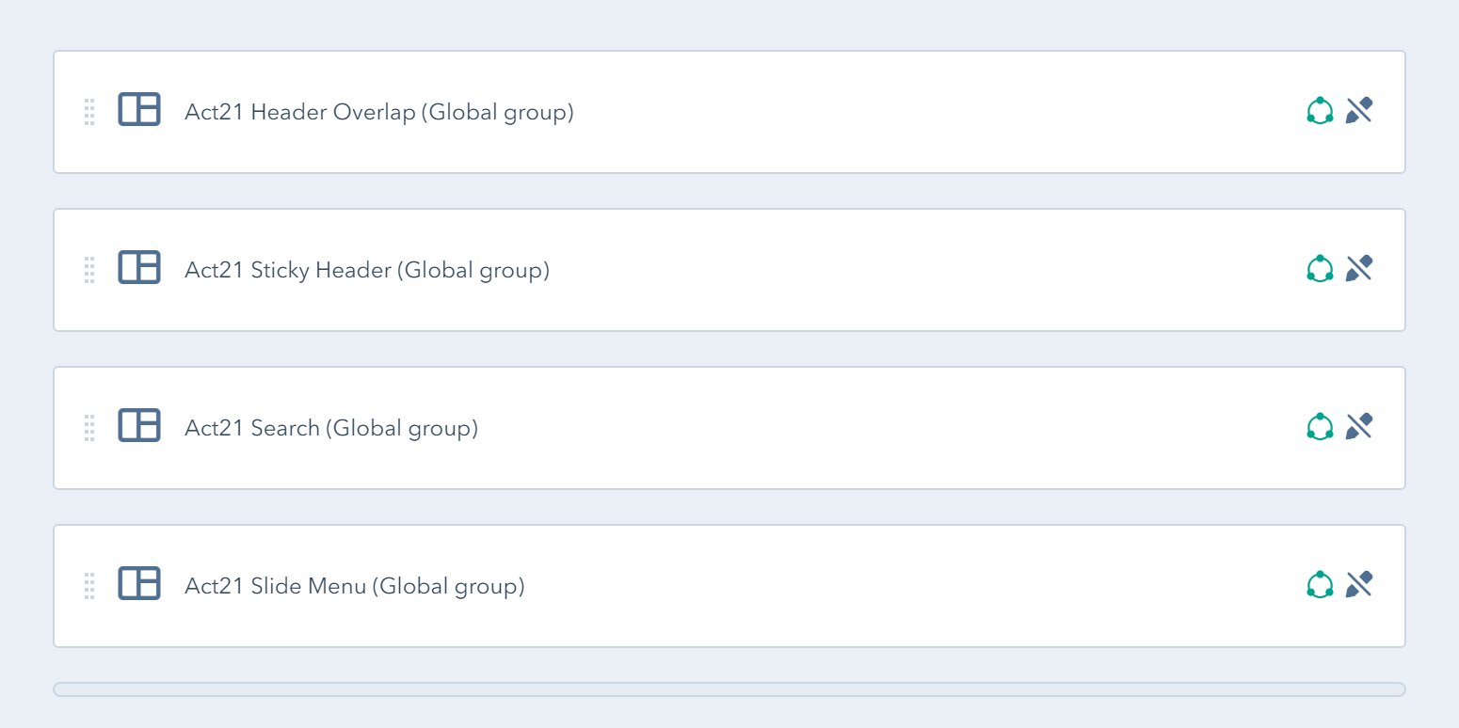Click the drag handle beside Act21 Slide Menu
The width and height of the screenshot is (1459, 728).
90,585
